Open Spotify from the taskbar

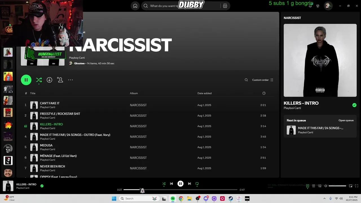tap(173, 198)
